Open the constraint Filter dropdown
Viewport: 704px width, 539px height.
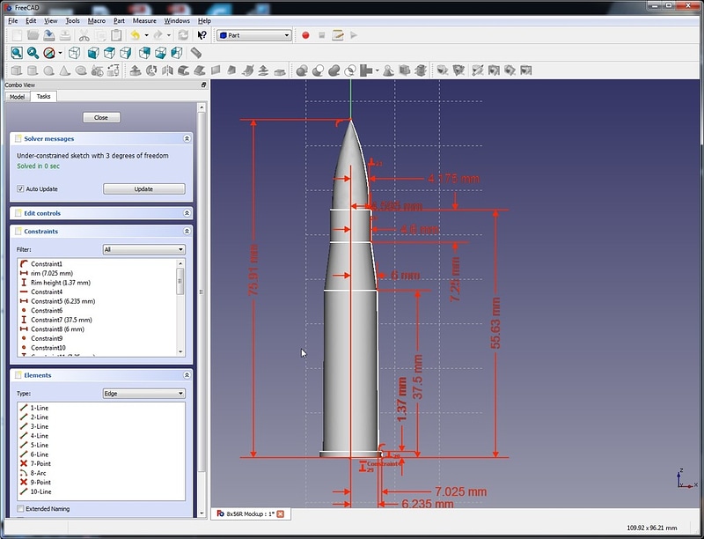coord(143,249)
